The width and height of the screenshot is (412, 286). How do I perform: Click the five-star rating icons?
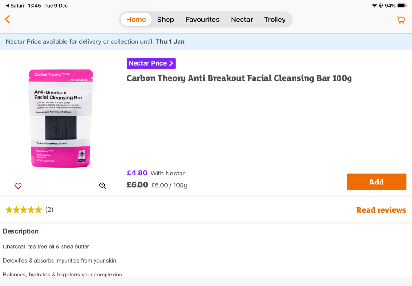point(24,210)
